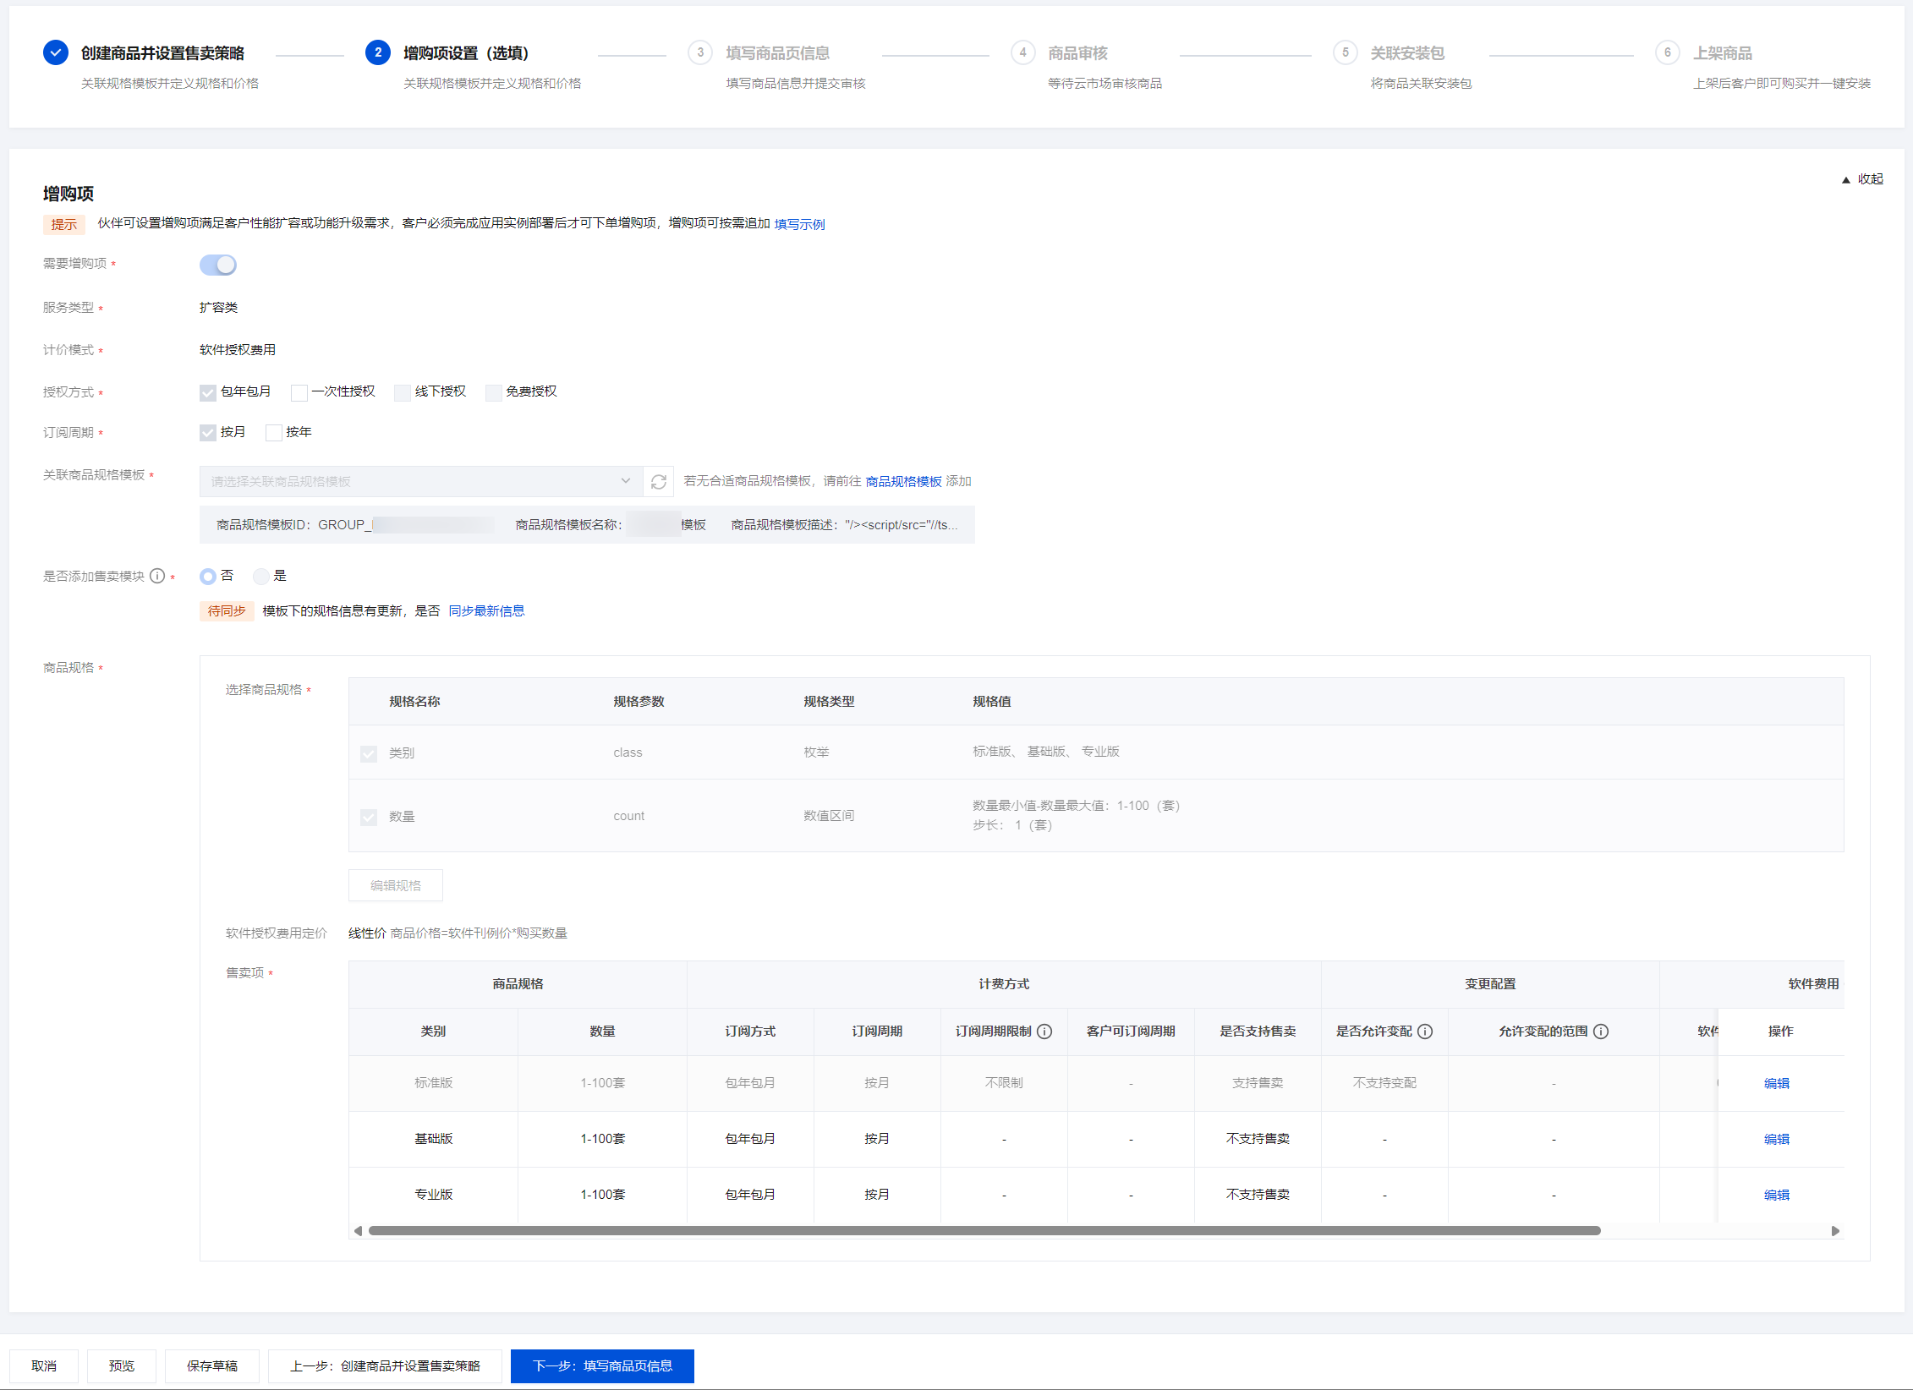Click info icon beside 是否允许变配 header
1913x1390 pixels.
[1425, 1032]
